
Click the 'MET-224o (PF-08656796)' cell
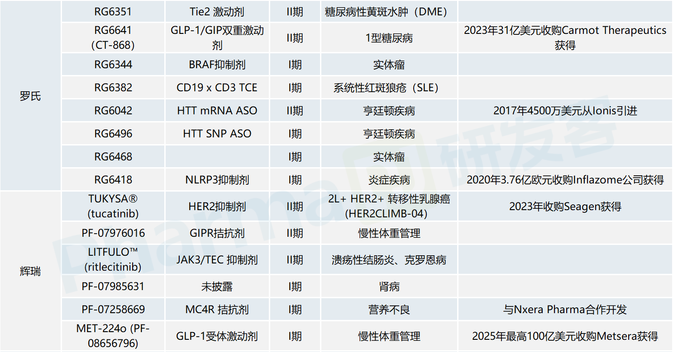tap(113, 336)
